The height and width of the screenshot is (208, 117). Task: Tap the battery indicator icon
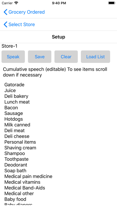tap(112, 3)
